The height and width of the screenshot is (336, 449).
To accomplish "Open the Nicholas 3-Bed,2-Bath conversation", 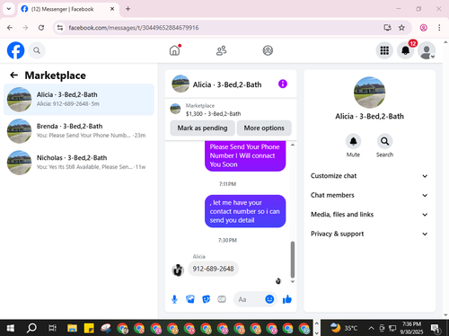I will [x=79, y=163].
